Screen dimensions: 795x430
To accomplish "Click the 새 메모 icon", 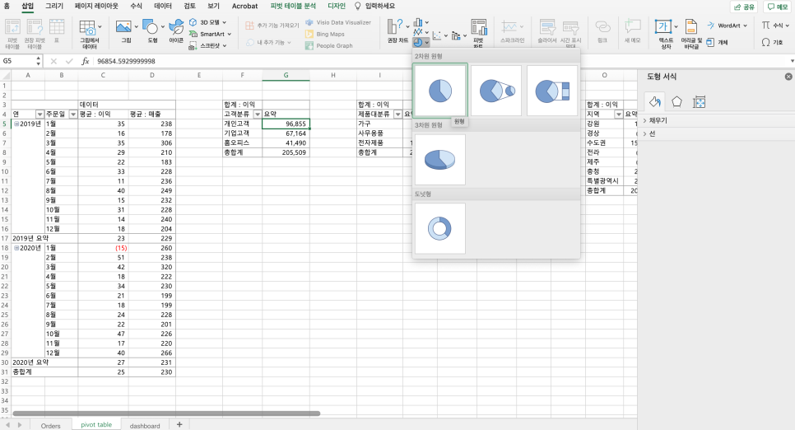I will [632, 30].
